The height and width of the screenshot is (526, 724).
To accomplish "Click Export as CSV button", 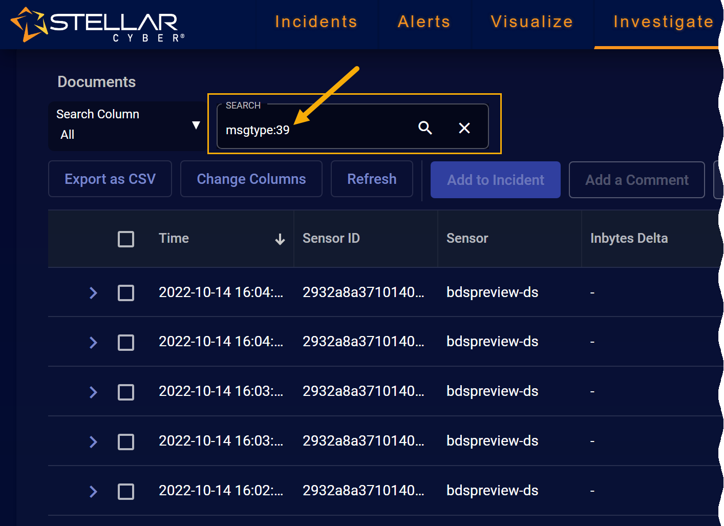I will tap(110, 179).
